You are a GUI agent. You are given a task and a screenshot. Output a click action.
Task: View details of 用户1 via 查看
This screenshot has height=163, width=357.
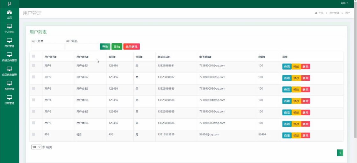tap(287, 66)
